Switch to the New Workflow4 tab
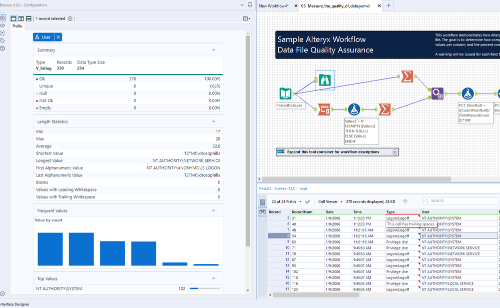Screen dimensions: 500x308 coord(274,5)
